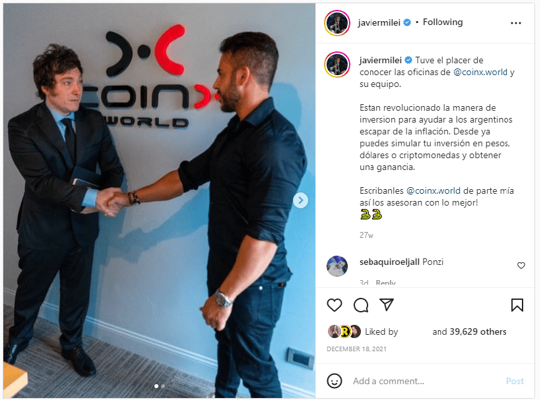The height and width of the screenshot is (400, 545).
Task: Go to next photo with carousel arrow
Action: [301, 200]
